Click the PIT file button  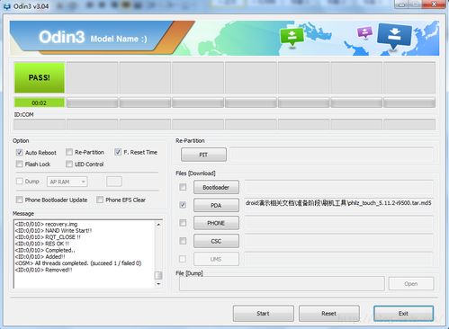click(x=203, y=155)
